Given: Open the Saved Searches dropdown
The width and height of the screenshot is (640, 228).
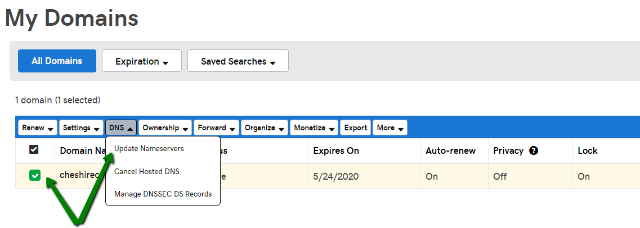Looking at the screenshot, I should tap(238, 61).
